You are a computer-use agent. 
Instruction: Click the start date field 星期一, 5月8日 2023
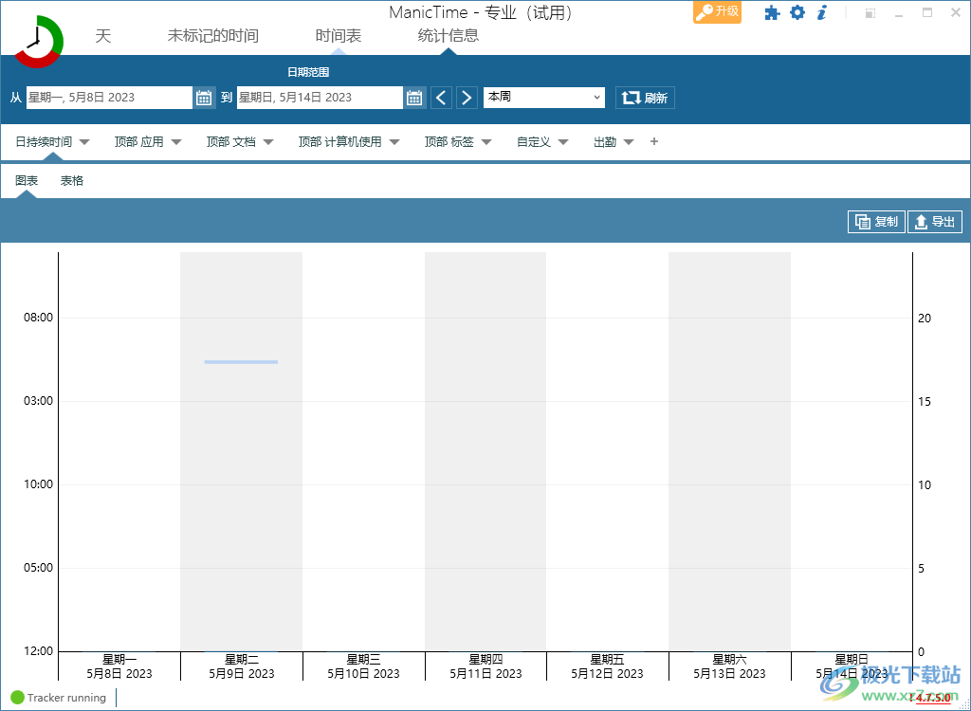tap(109, 98)
